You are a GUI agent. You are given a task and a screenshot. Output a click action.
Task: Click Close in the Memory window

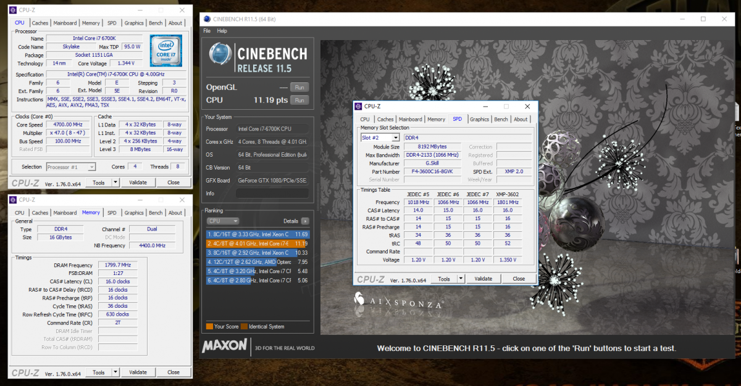coord(174,372)
